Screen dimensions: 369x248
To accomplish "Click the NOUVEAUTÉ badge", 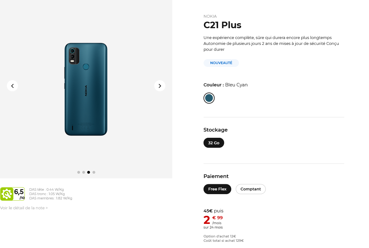I will [221, 63].
